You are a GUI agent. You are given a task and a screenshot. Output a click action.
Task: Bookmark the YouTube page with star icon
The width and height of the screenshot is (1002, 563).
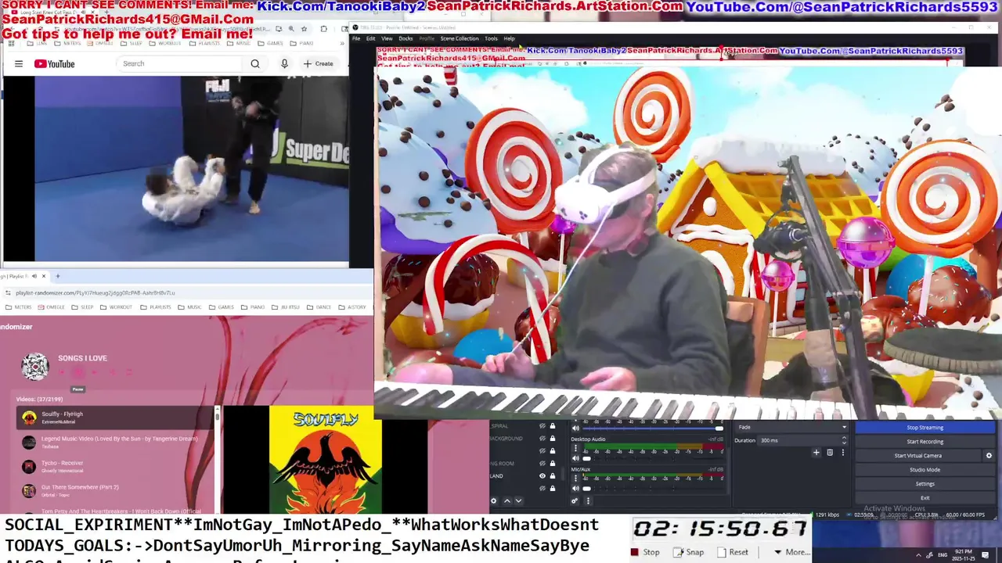[x=304, y=29]
